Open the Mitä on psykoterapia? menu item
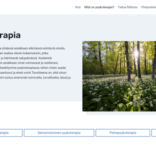 tap(99, 7)
